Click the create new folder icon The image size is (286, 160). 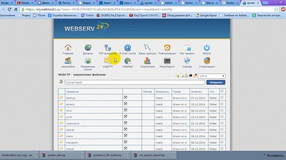click(x=177, y=76)
